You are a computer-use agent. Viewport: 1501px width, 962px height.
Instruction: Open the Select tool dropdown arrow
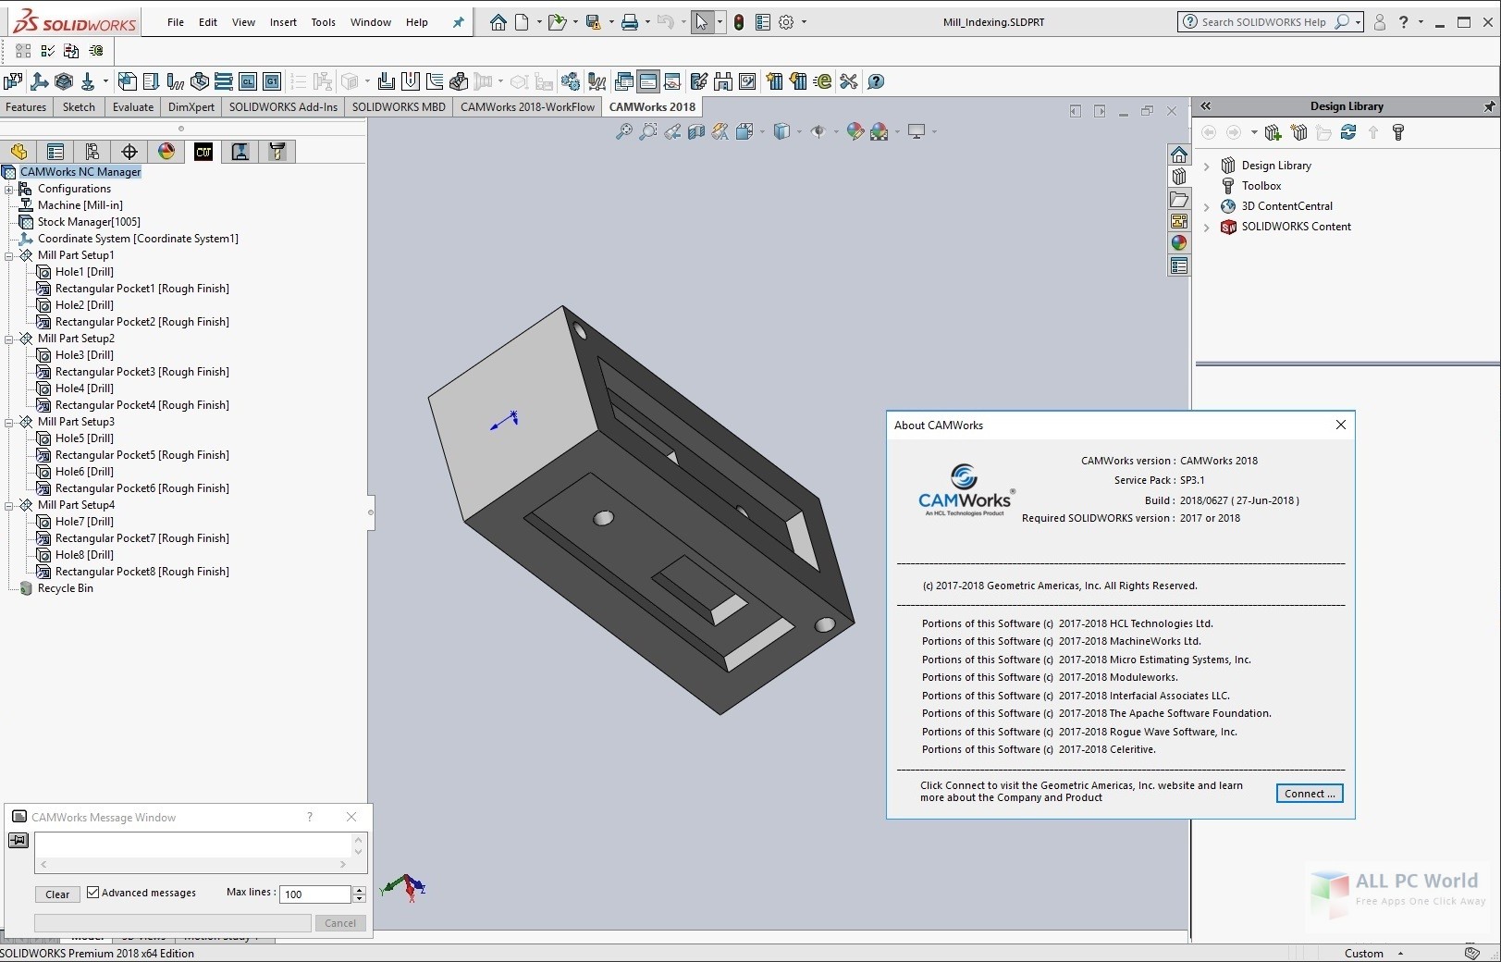click(x=720, y=22)
